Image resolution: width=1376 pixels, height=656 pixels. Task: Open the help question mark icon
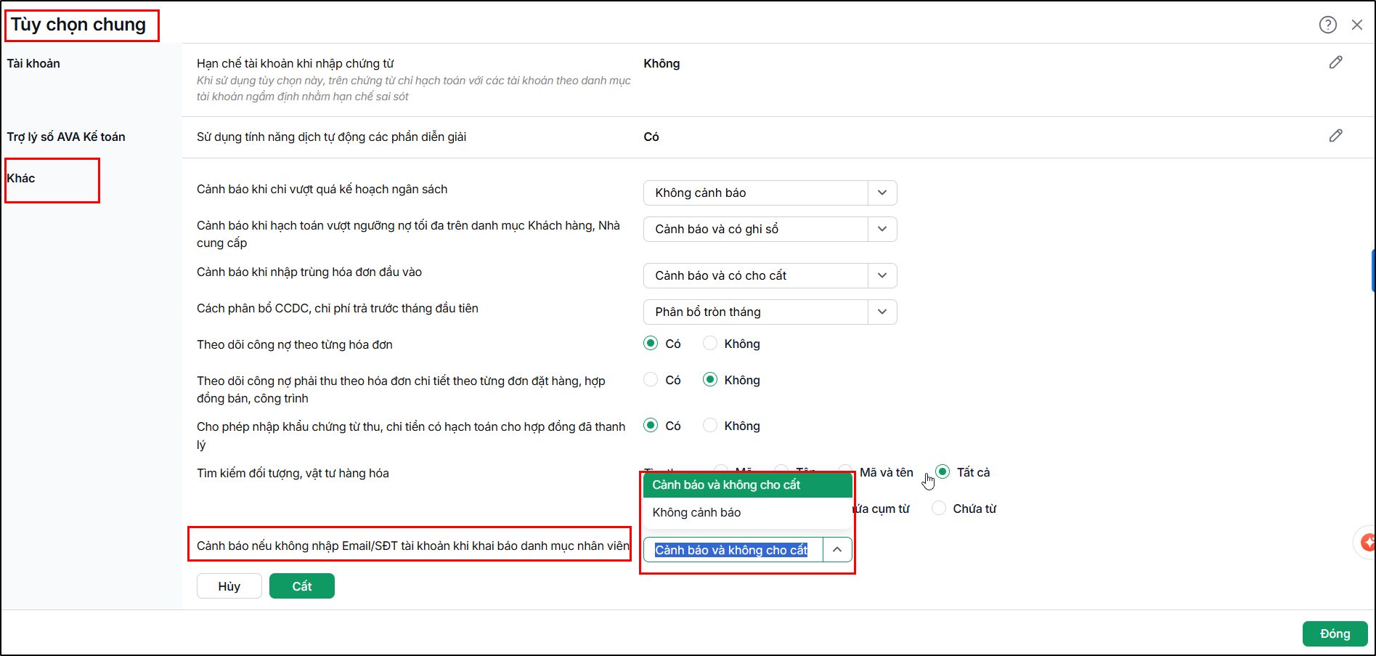pos(1327,25)
